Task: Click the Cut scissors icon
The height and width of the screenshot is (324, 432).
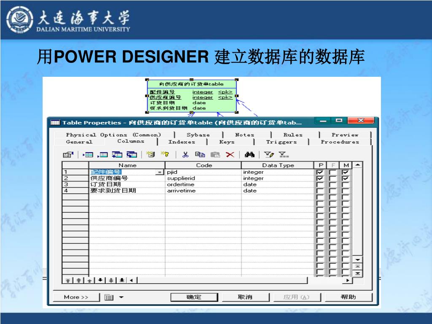Action: (x=186, y=155)
